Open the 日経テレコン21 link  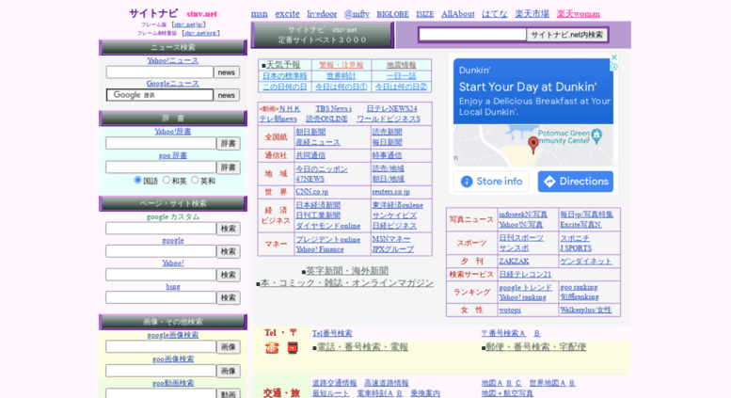525,275
